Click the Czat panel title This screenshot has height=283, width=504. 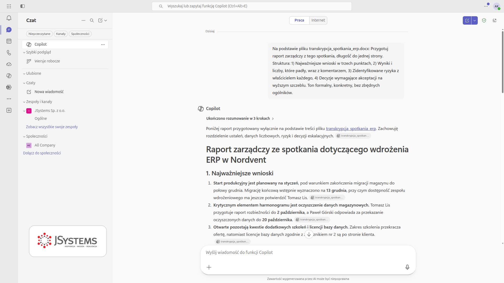[x=31, y=20]
